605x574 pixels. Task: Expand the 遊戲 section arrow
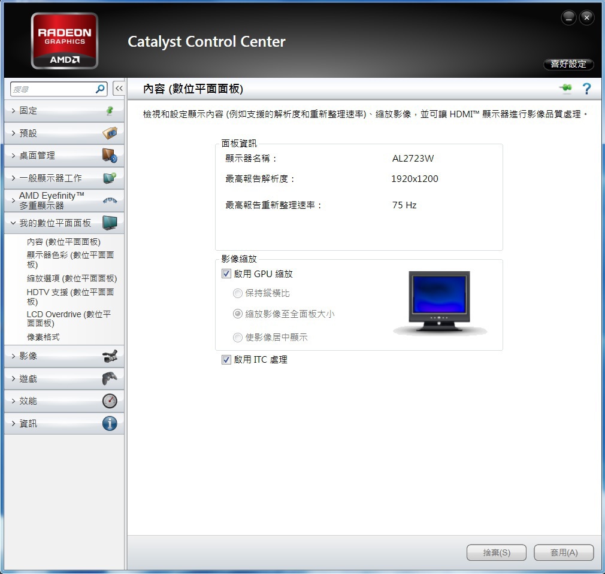14,378
